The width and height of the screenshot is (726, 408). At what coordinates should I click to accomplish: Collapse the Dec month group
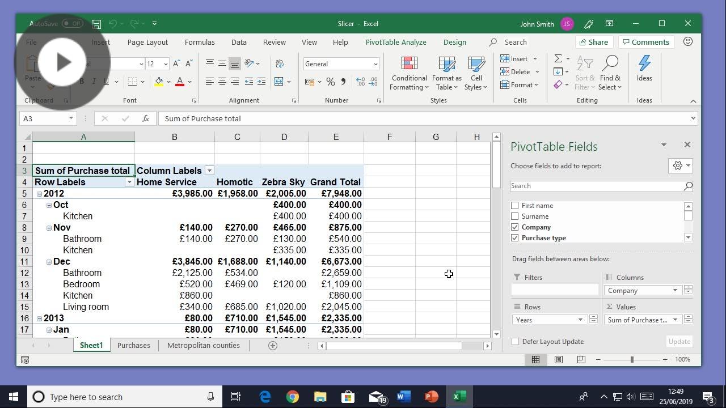tap(49, 262)
